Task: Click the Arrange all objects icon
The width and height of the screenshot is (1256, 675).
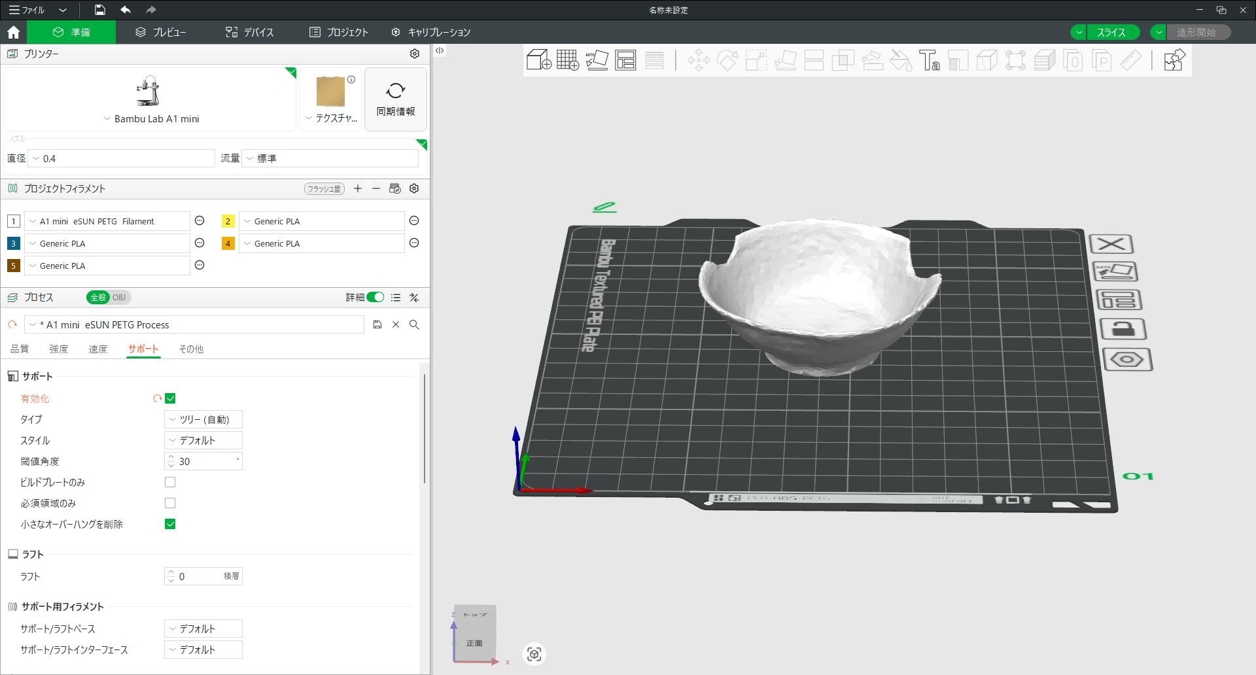Action: coord(625,60)
